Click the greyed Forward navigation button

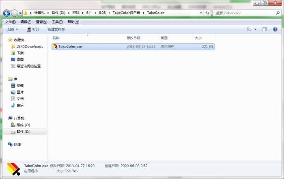coord(15,13)
